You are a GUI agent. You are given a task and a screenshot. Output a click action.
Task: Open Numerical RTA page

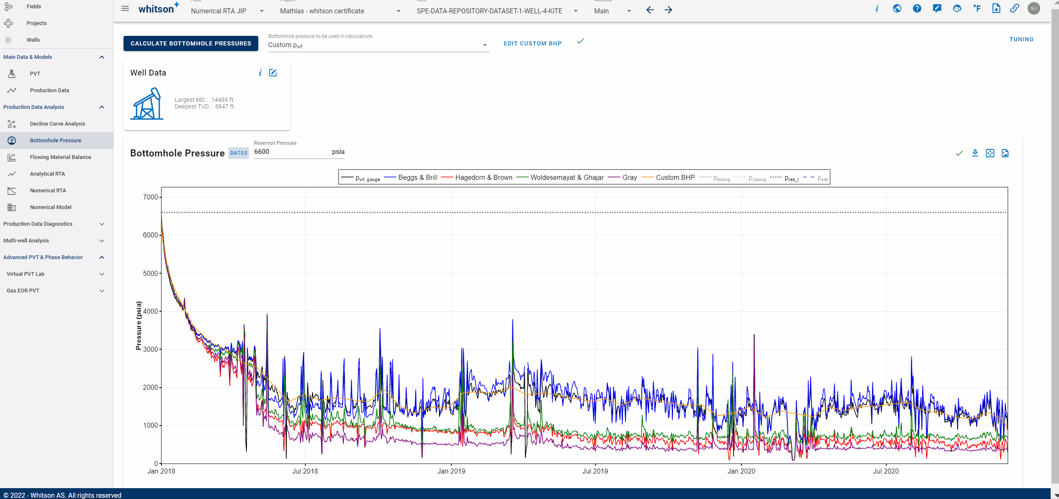(x=56, y=191)
